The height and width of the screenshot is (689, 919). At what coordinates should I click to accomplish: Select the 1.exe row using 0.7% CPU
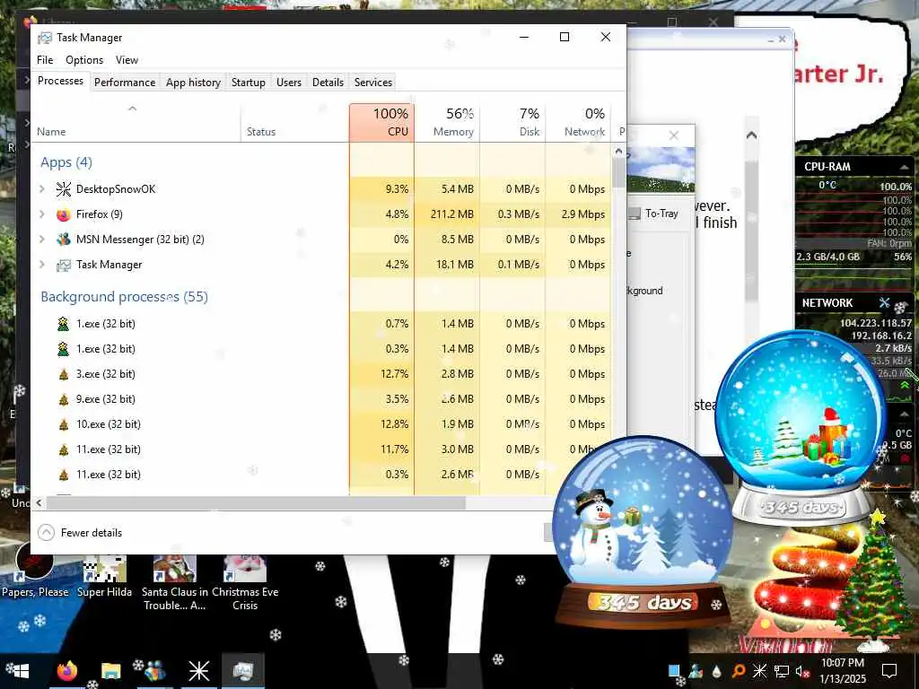[x=320, y=323]
